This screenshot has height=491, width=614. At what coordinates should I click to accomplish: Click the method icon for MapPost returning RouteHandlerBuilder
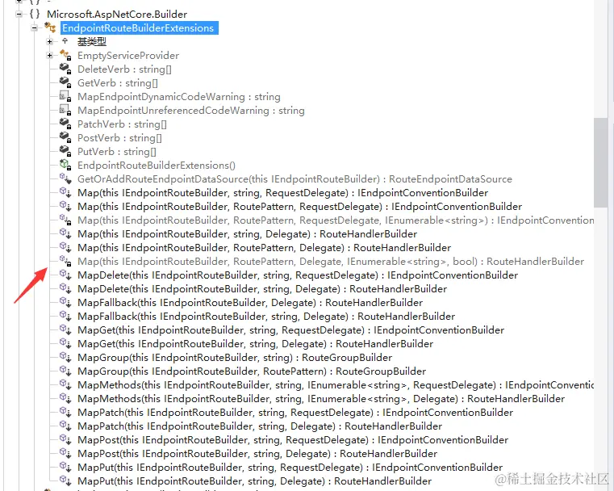click(65, 453)
